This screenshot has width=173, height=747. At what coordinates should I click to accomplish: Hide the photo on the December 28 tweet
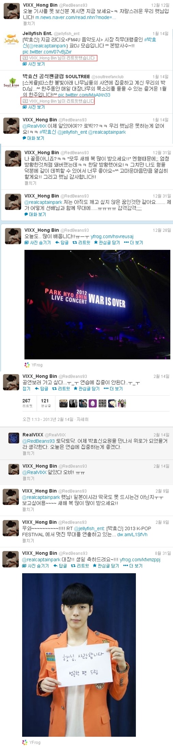[37, 242]
